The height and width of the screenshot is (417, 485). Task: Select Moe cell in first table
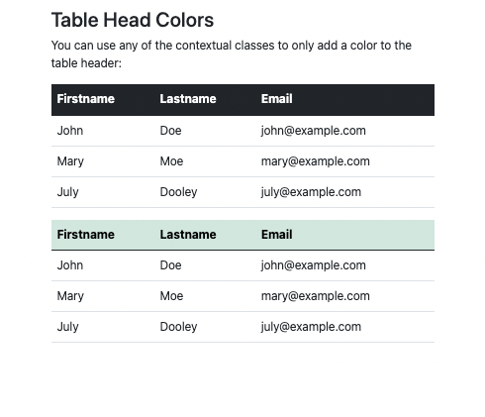[171, 161]
